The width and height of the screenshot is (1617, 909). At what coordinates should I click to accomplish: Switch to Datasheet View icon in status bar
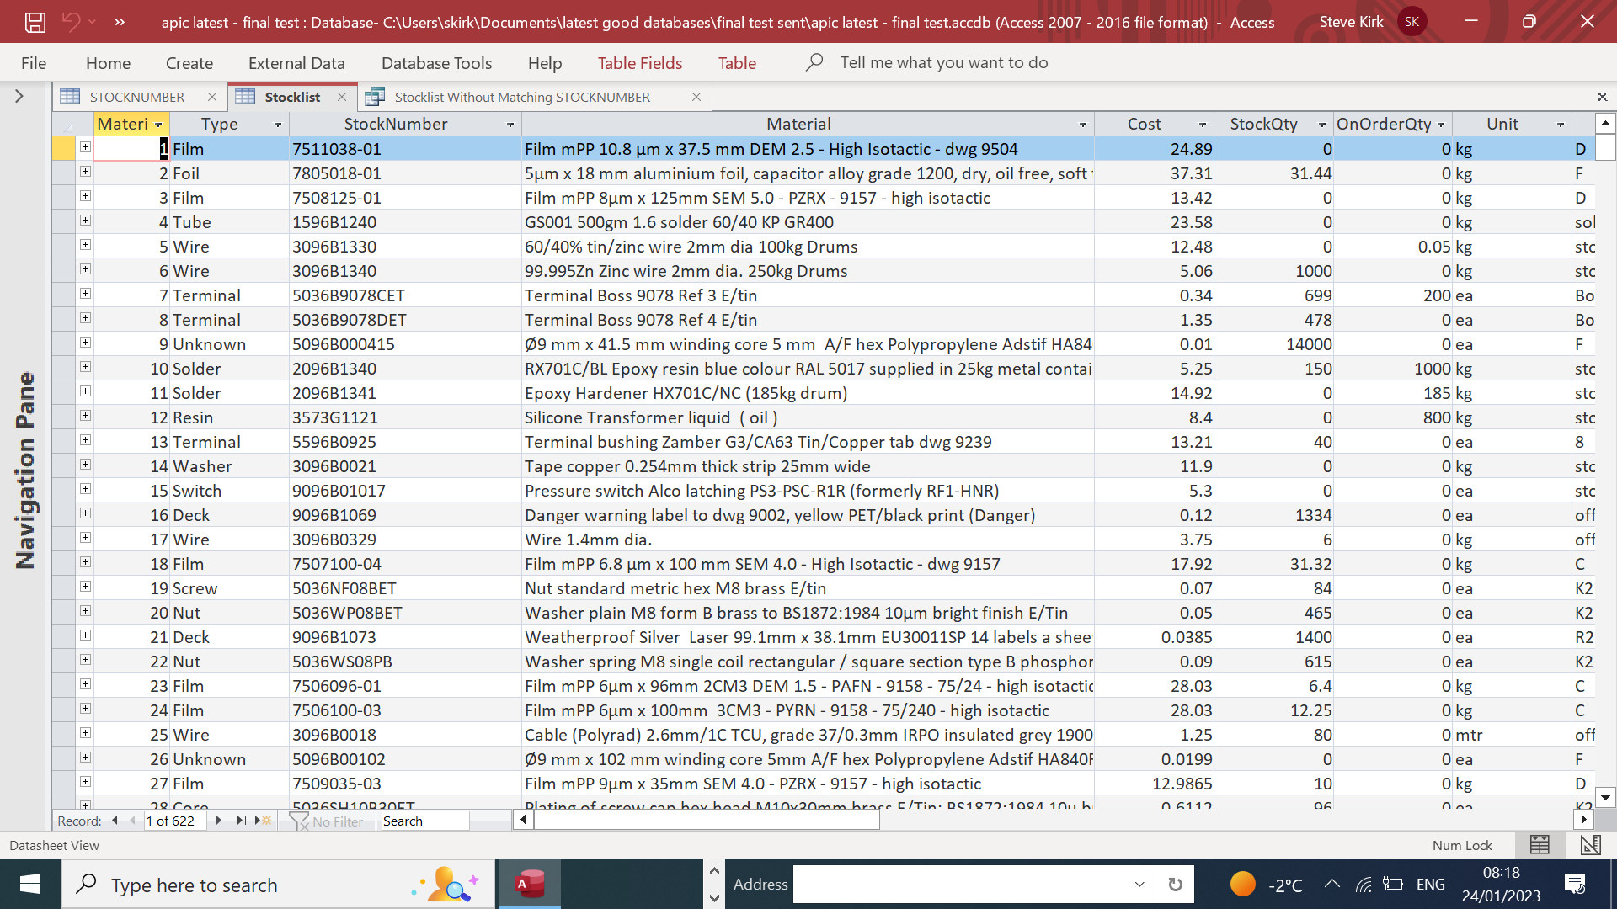tap(1540, 845)
